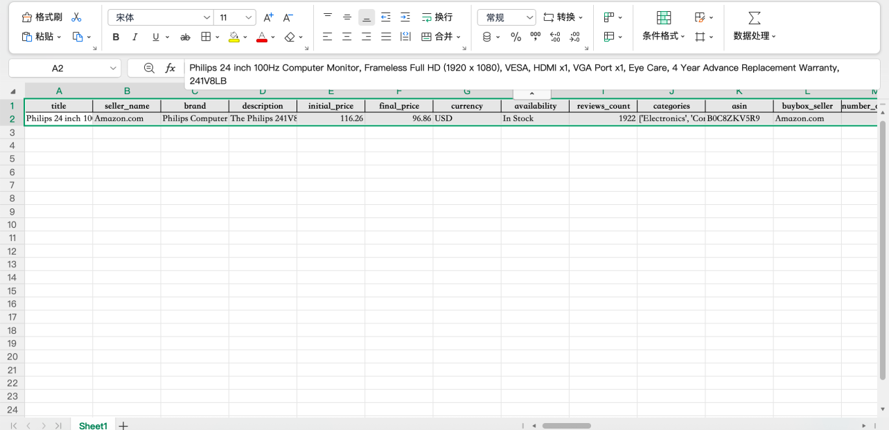Click the cell borders icon
This screenshot has height=430, width=889.
206,37
